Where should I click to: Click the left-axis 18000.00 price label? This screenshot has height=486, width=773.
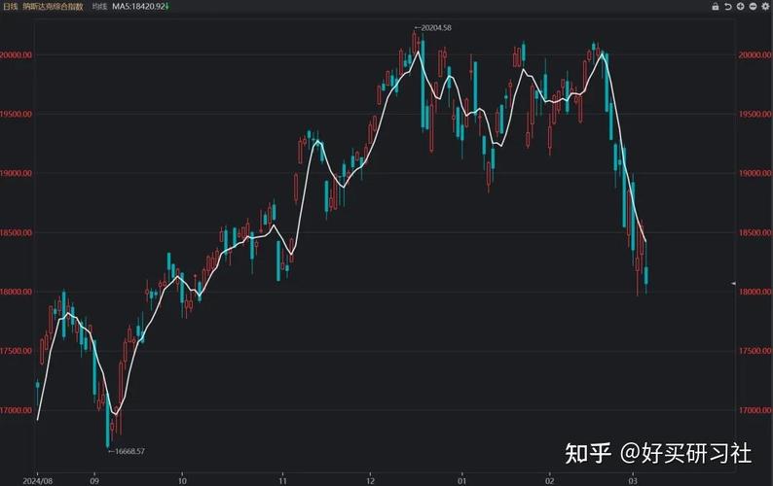(x=16, y=292)
